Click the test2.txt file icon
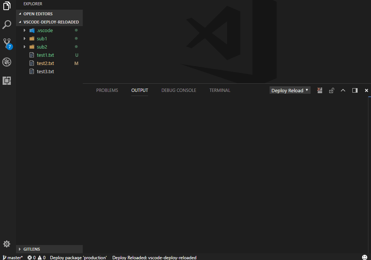Image resolution: width=371 pixels, height=260 pixels. coord(32,63)
